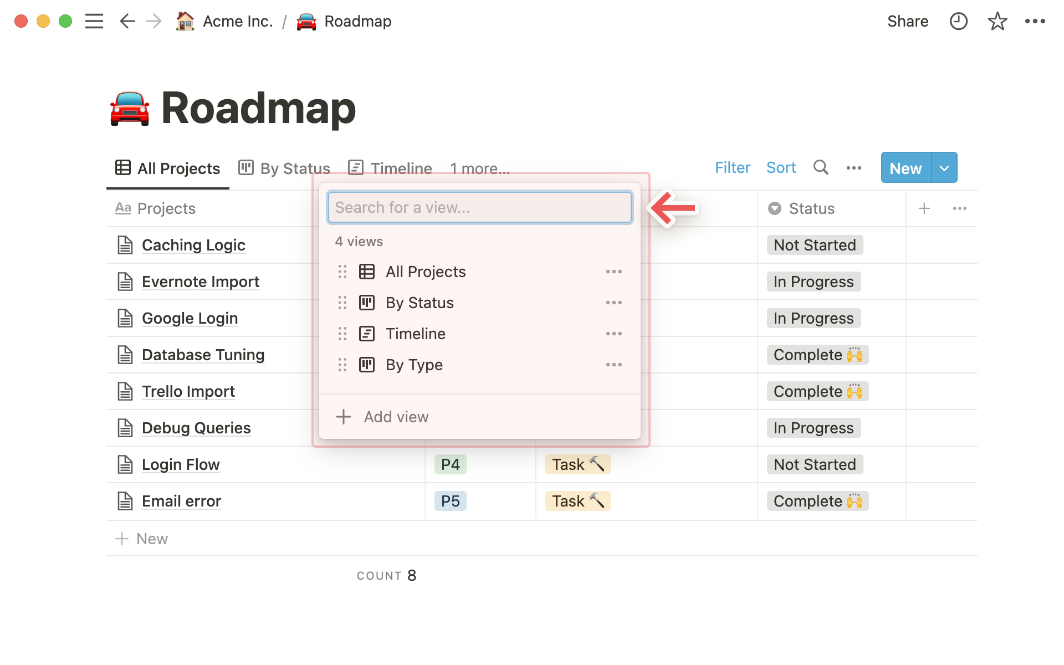Click the 'Search for a view' field
The width and height of the screenshot is (1064, 665).
click(x=479, y=207)
